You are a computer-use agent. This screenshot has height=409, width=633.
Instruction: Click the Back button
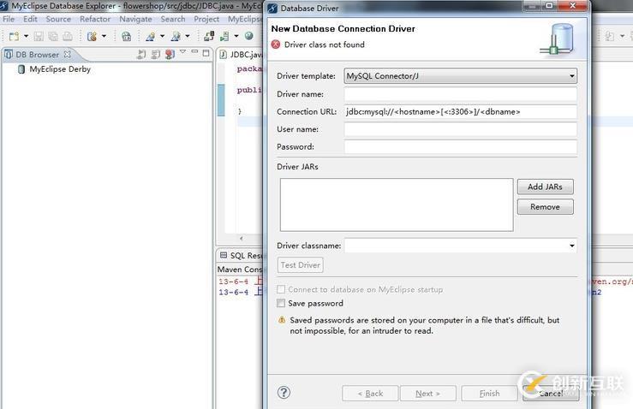(x=370, y=394)
